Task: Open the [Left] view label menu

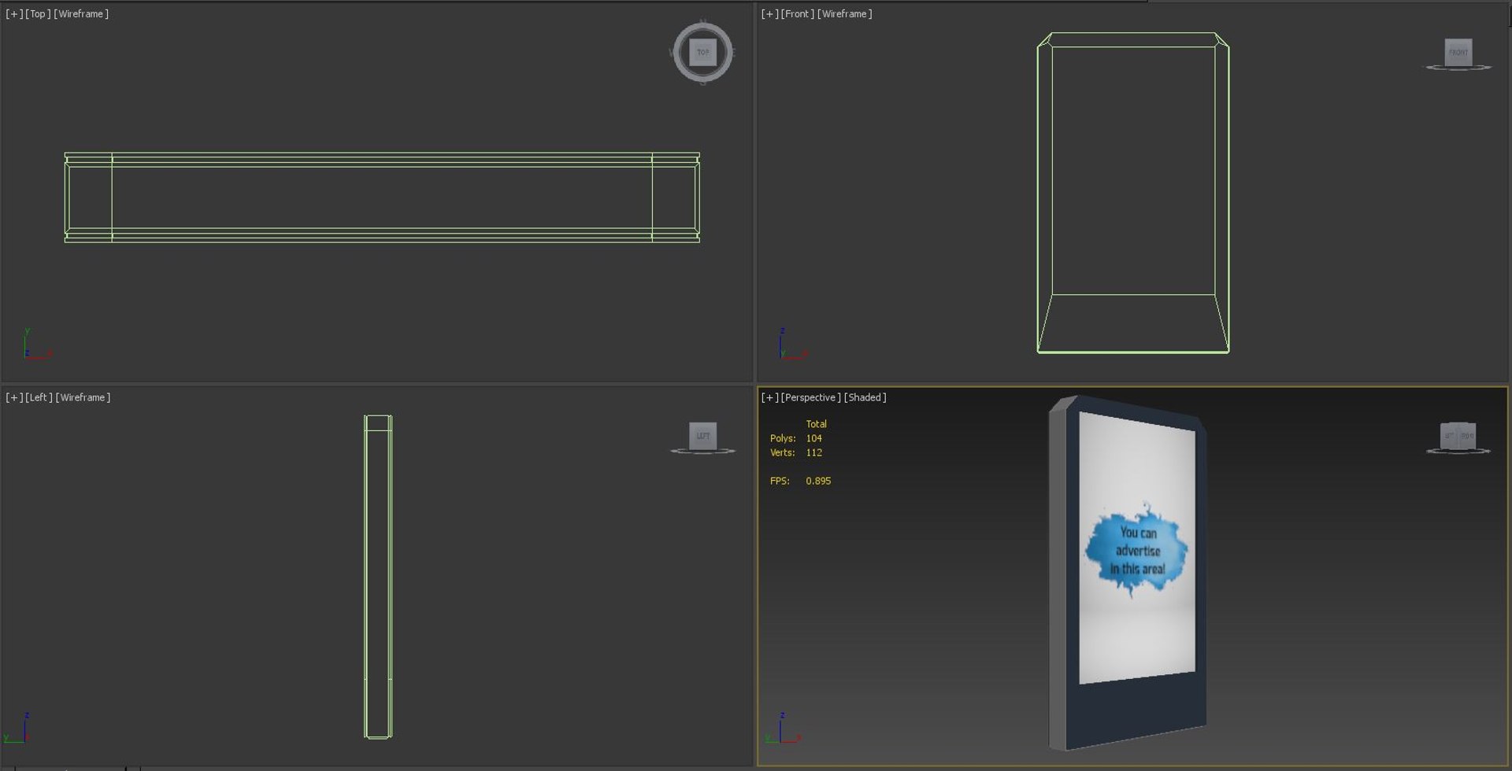Action: [x=39, y=397]
